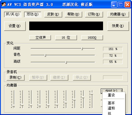Click the empty recorder time display field
This screenshot has height=115, width=132.
[x=113, y=77]
